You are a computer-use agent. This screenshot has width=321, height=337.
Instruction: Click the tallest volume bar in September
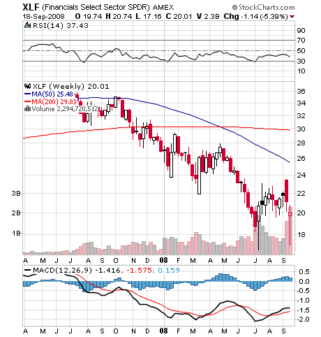click(x=290, y=231)
